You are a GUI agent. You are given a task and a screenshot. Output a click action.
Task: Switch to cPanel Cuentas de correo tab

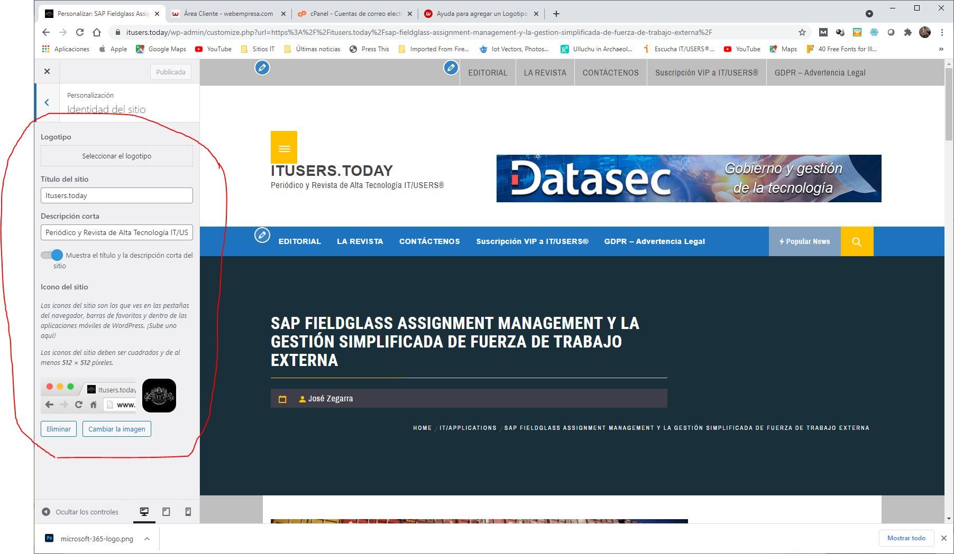[x=356, y=14]
